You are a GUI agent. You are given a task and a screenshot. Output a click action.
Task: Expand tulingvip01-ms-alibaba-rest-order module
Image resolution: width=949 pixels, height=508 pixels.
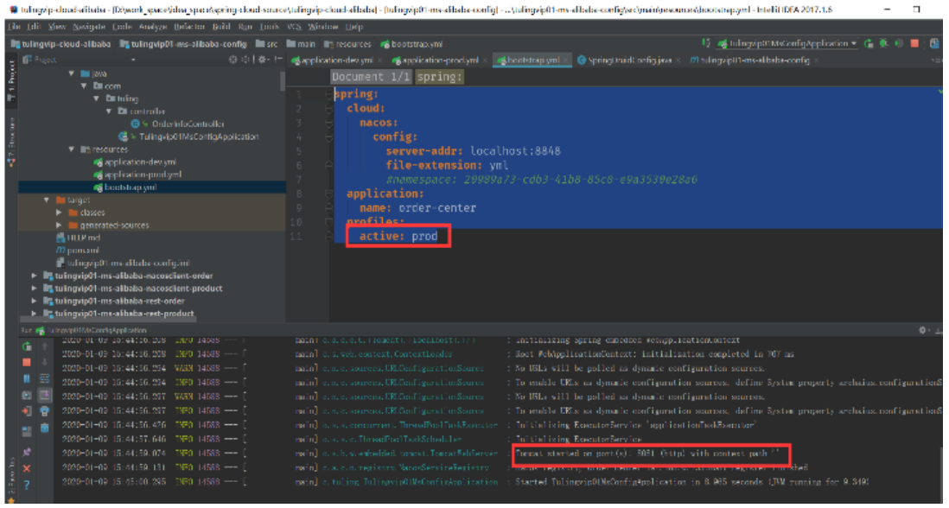pos(34,301)
